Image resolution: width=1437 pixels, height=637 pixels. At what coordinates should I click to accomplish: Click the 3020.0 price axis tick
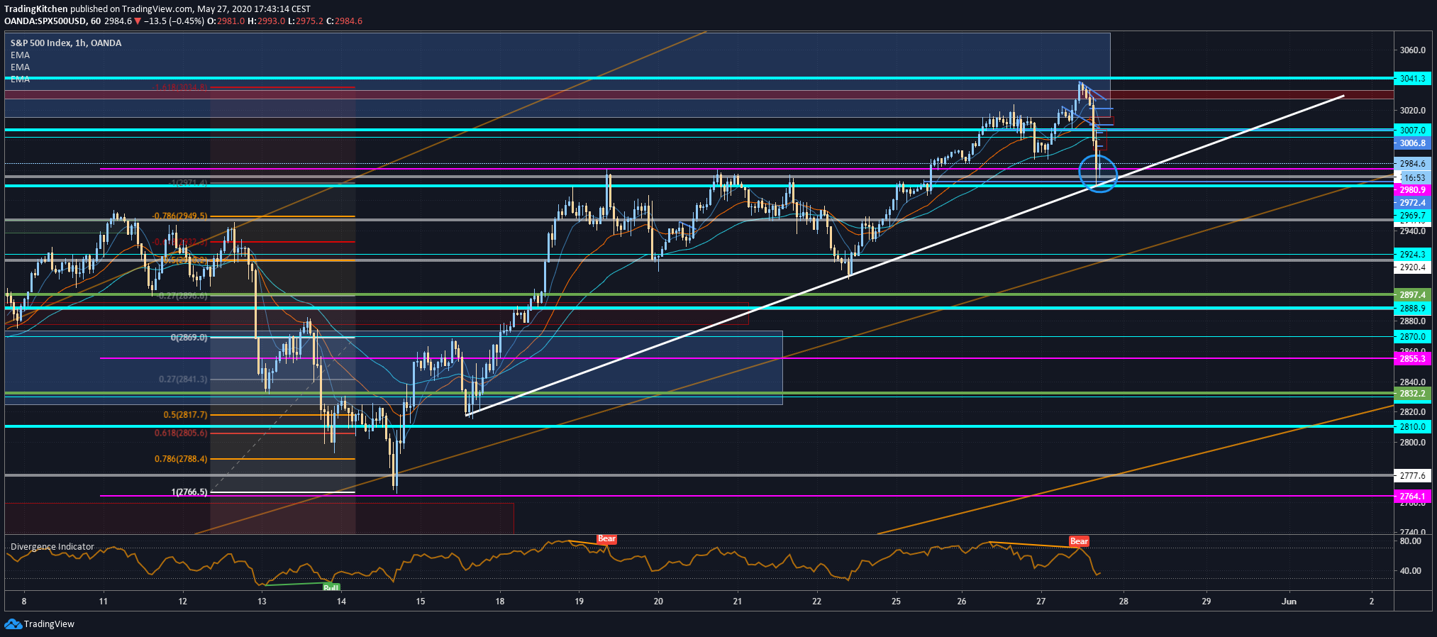[1413, 111]
